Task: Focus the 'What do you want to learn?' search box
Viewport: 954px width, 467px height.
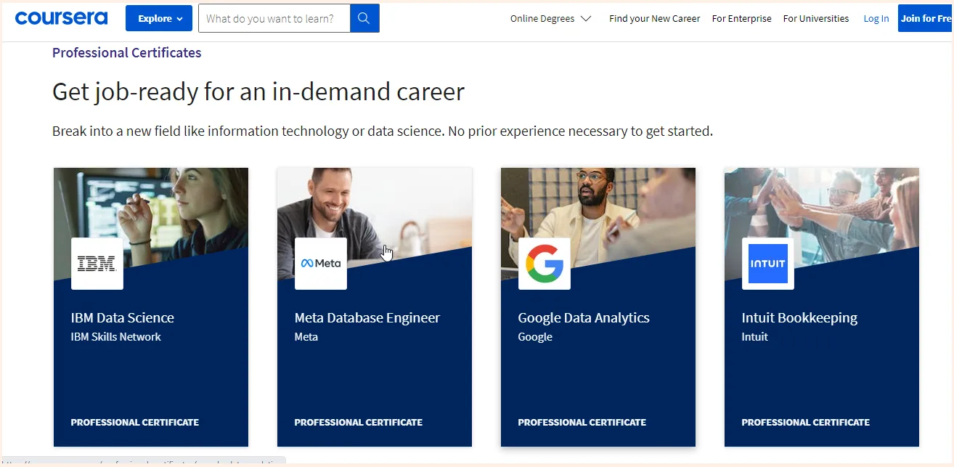Action: [x=274, y=19]
